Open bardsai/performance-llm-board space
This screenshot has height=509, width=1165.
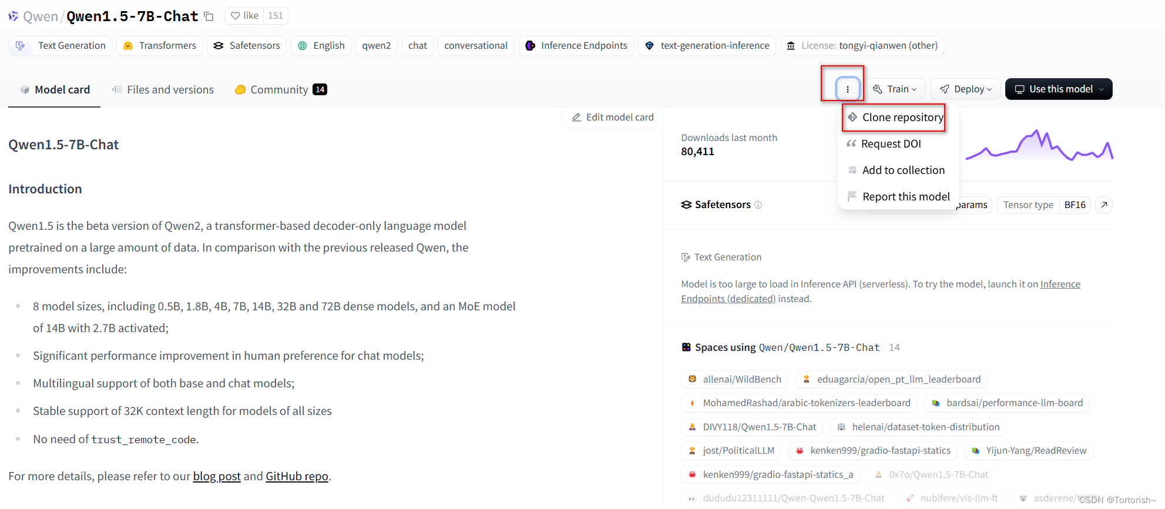point(1007,403)
